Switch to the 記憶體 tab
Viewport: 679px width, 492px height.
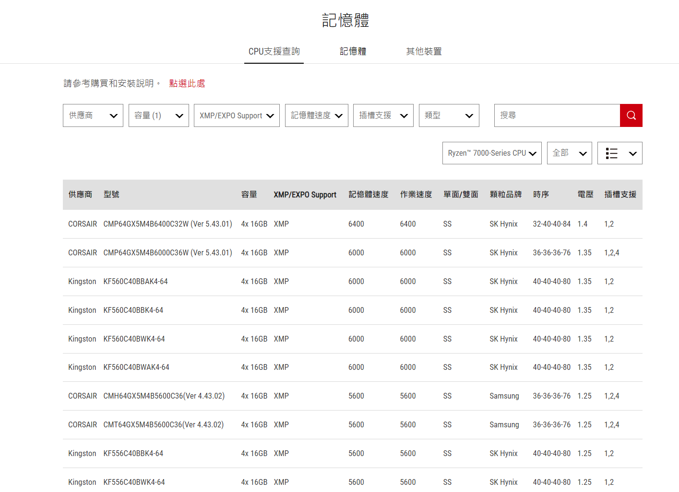pyautogui.click(x=353, y=51)
